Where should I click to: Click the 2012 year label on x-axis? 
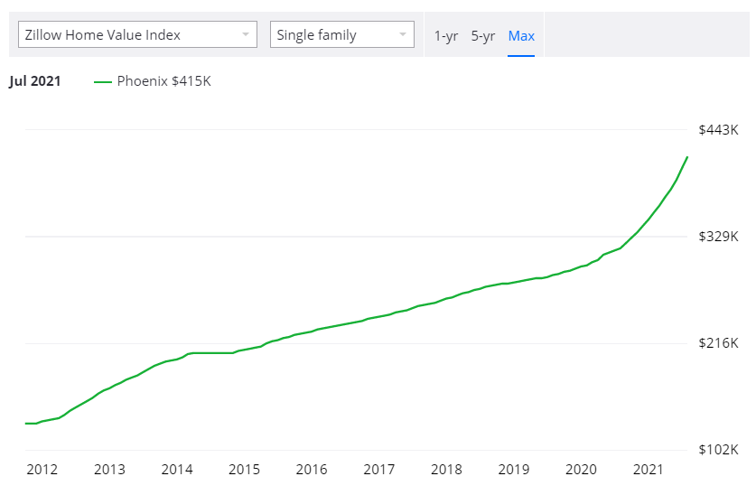pyautogui.click(x=42, y=470)
